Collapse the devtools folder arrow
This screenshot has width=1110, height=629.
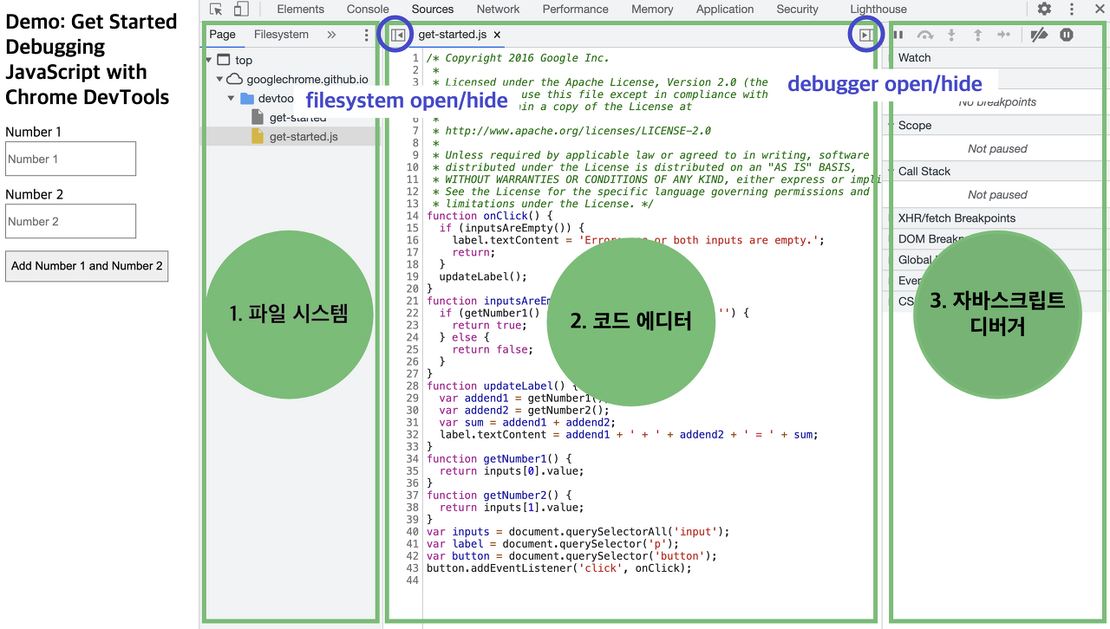[232, 98]
